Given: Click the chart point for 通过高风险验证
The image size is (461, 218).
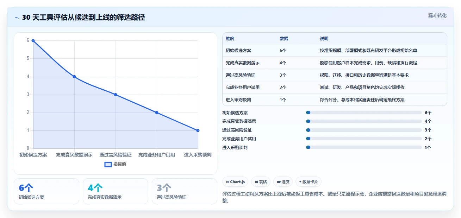Looking at the screenshot, I should 116,95.
